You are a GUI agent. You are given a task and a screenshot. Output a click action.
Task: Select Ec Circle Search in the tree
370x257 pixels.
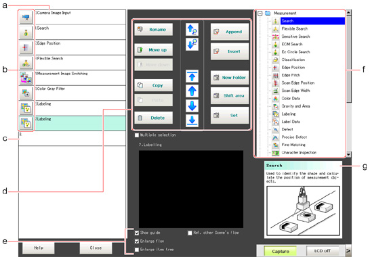(295, 52)
